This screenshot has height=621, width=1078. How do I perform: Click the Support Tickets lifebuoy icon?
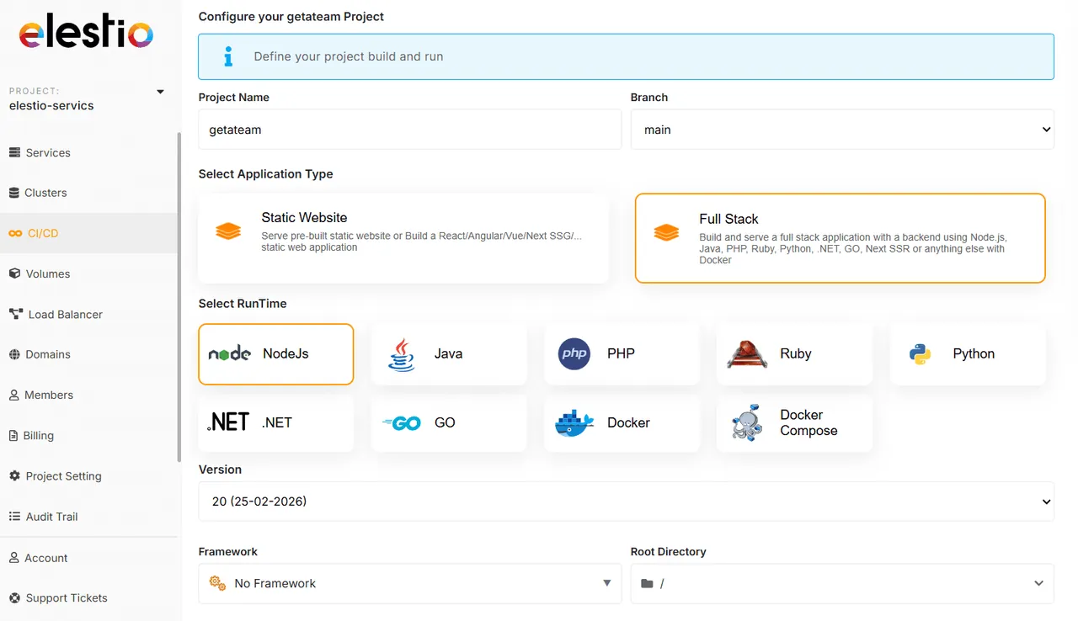pos(14,597)
